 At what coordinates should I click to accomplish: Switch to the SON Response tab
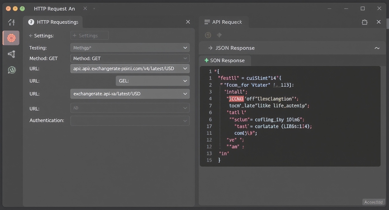coord(225,60)
